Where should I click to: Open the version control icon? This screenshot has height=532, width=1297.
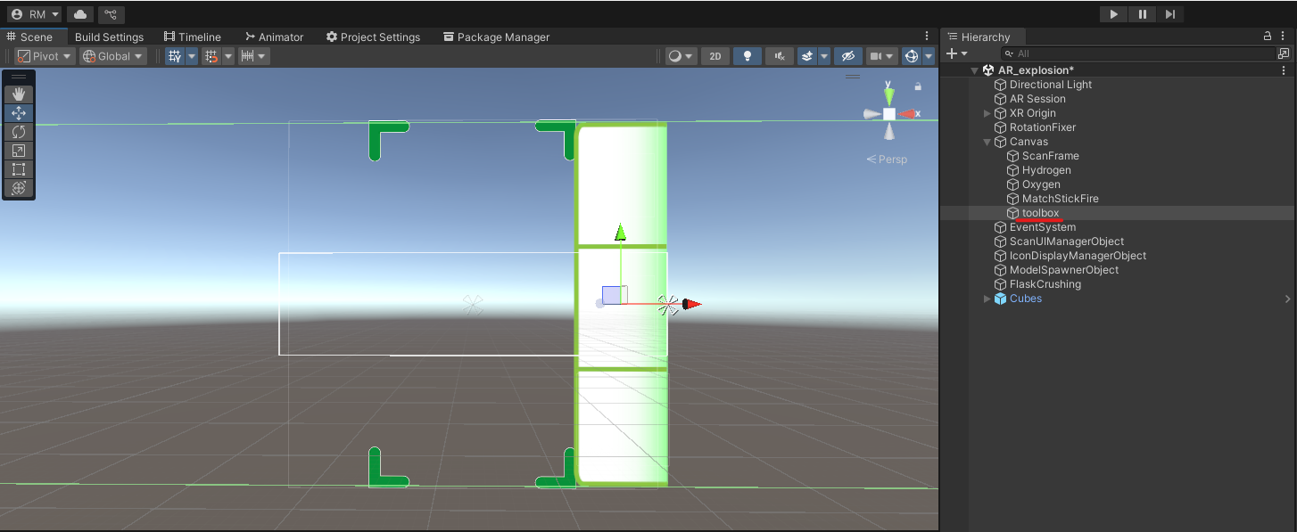[111, 14]
